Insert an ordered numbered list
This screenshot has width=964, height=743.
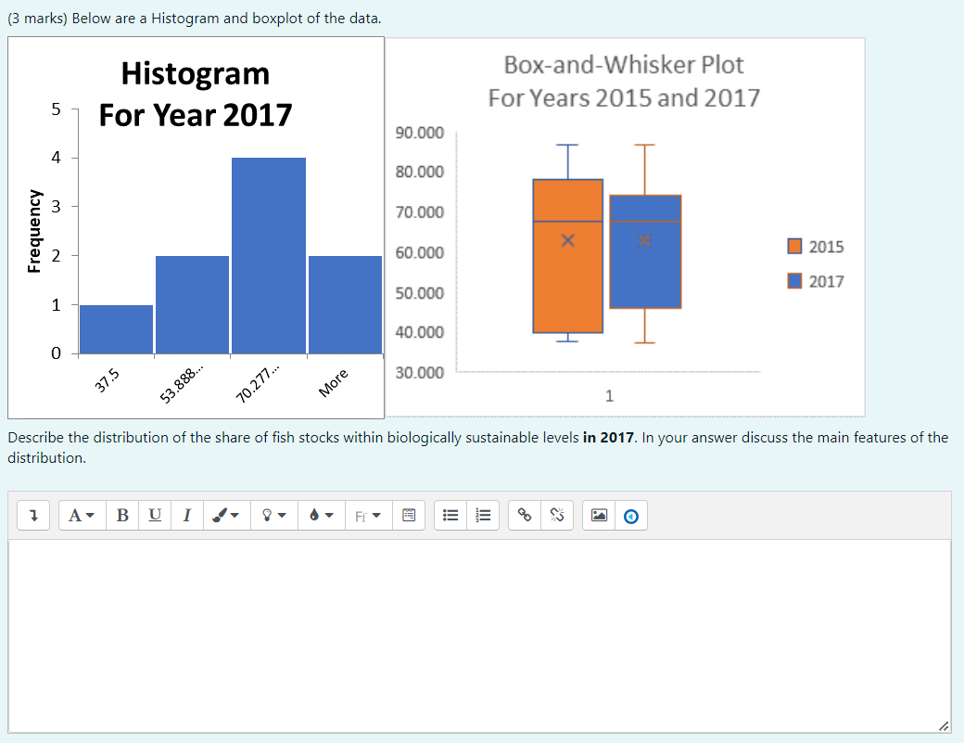pos(483,516)
